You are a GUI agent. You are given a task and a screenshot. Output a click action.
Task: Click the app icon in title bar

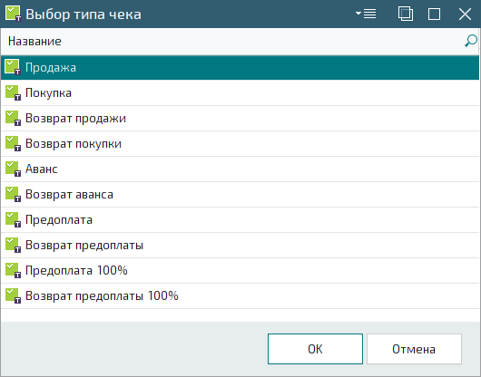[x=14, y=14]
